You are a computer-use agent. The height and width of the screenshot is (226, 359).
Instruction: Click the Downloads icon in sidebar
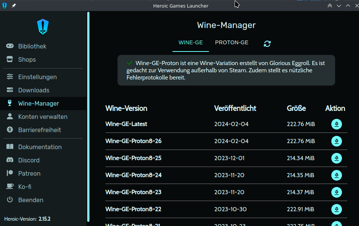[x=10, y=90]
